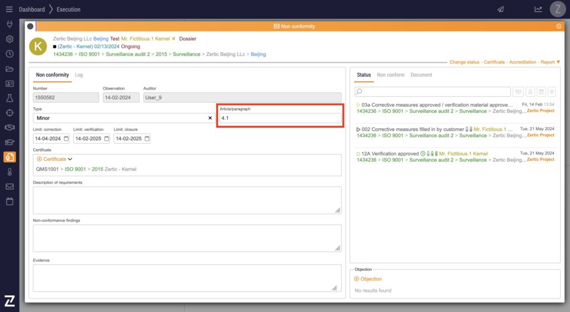Click the Objection add link
This screenshot has height=312, width=570.
pos(368,279)
